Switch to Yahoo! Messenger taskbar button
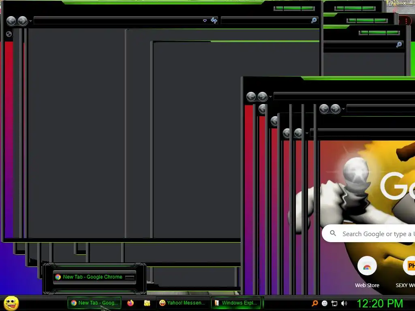This screenshot has width=415, height=311. coord(183,303)
